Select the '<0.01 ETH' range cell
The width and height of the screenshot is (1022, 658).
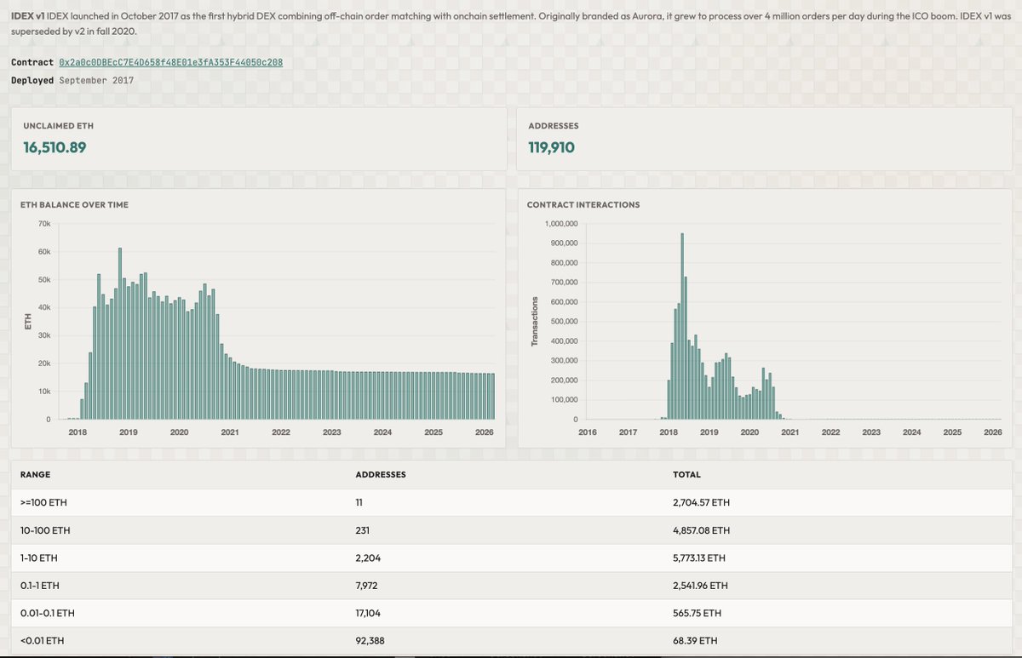(43, 640)
